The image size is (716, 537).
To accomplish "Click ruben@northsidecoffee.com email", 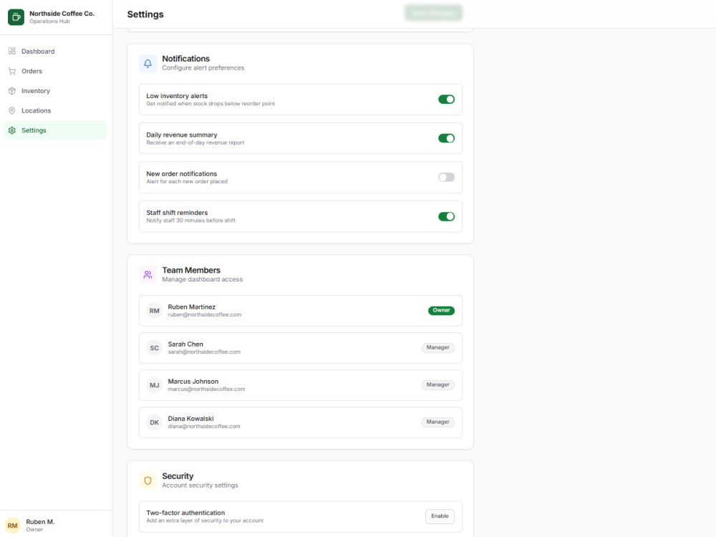I will pyautogui.click(x=205, y=314).
